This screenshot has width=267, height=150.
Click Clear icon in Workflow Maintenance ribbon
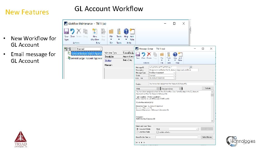click(x=72, y=33)
